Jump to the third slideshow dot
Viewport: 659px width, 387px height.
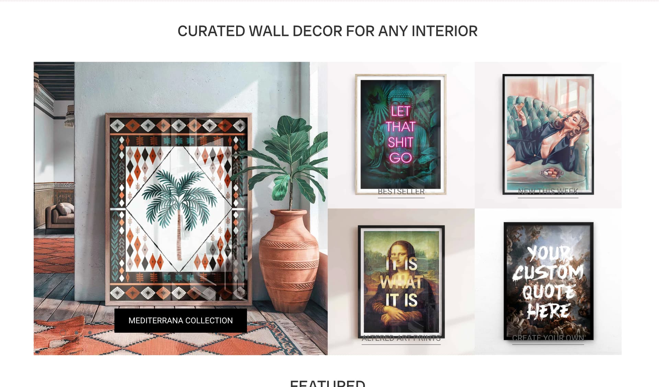pyautogui.click(x=90, y=333)
